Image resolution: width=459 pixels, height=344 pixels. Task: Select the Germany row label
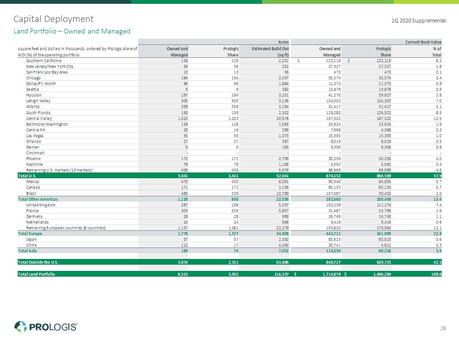(34, 216)
